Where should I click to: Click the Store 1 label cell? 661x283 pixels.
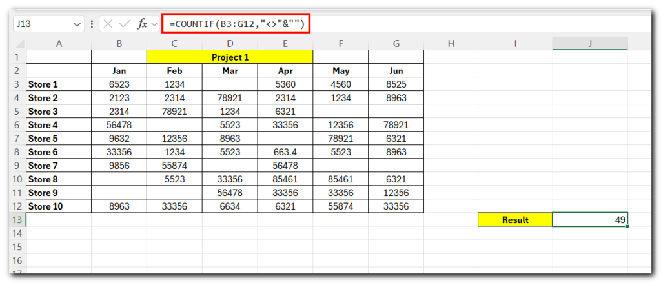click(x=59, y=84)
